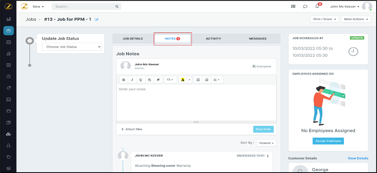377x173 pixels.
Task: Open the View Details link
Action: click(358, 158)
